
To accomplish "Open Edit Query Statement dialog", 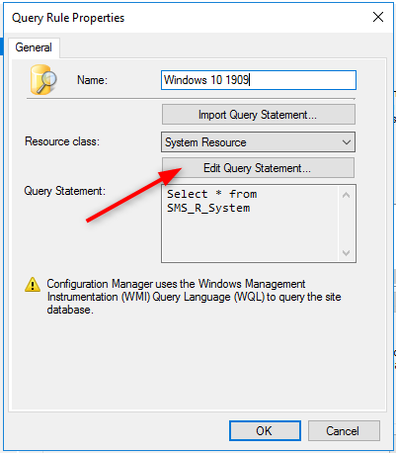I will click(258, 168).
